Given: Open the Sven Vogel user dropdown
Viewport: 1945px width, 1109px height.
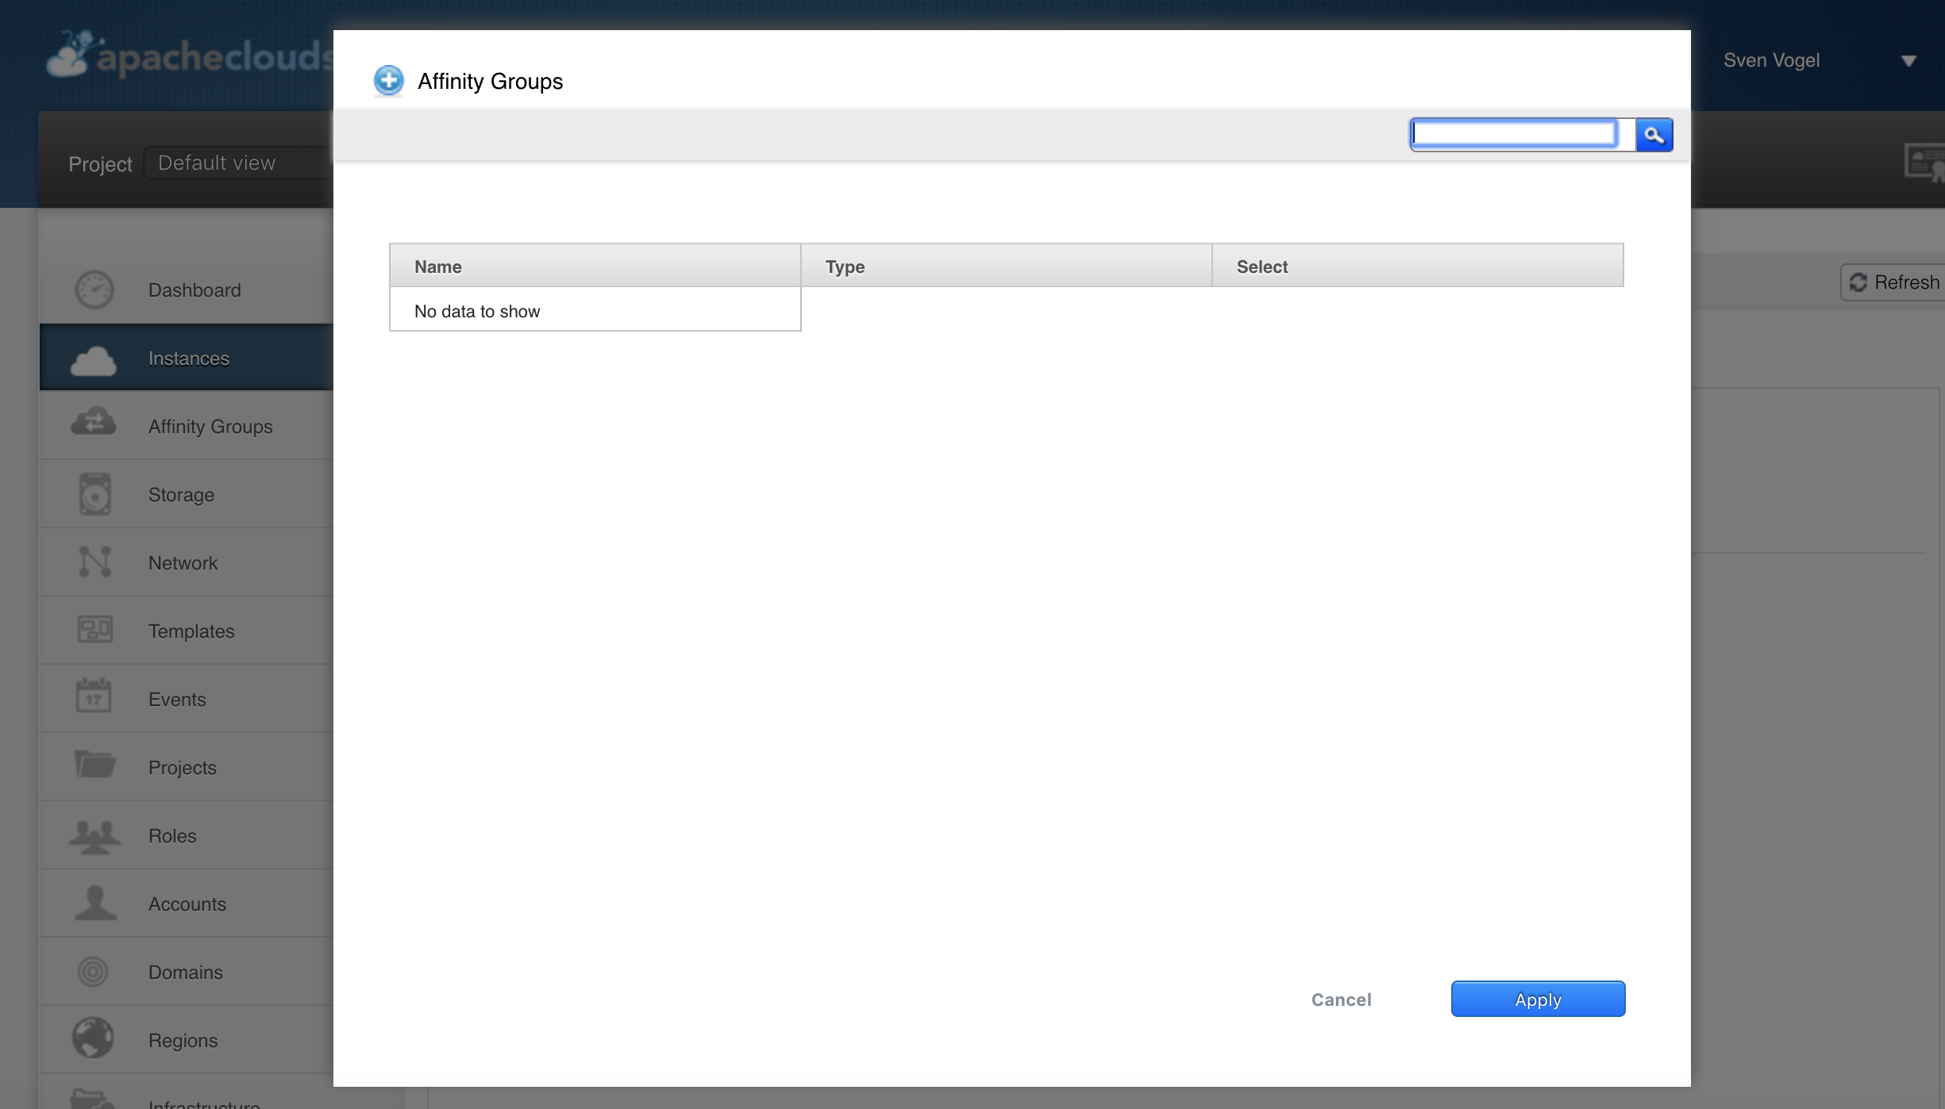Looking at the screenshot, I should click(x=1908, y=61).
